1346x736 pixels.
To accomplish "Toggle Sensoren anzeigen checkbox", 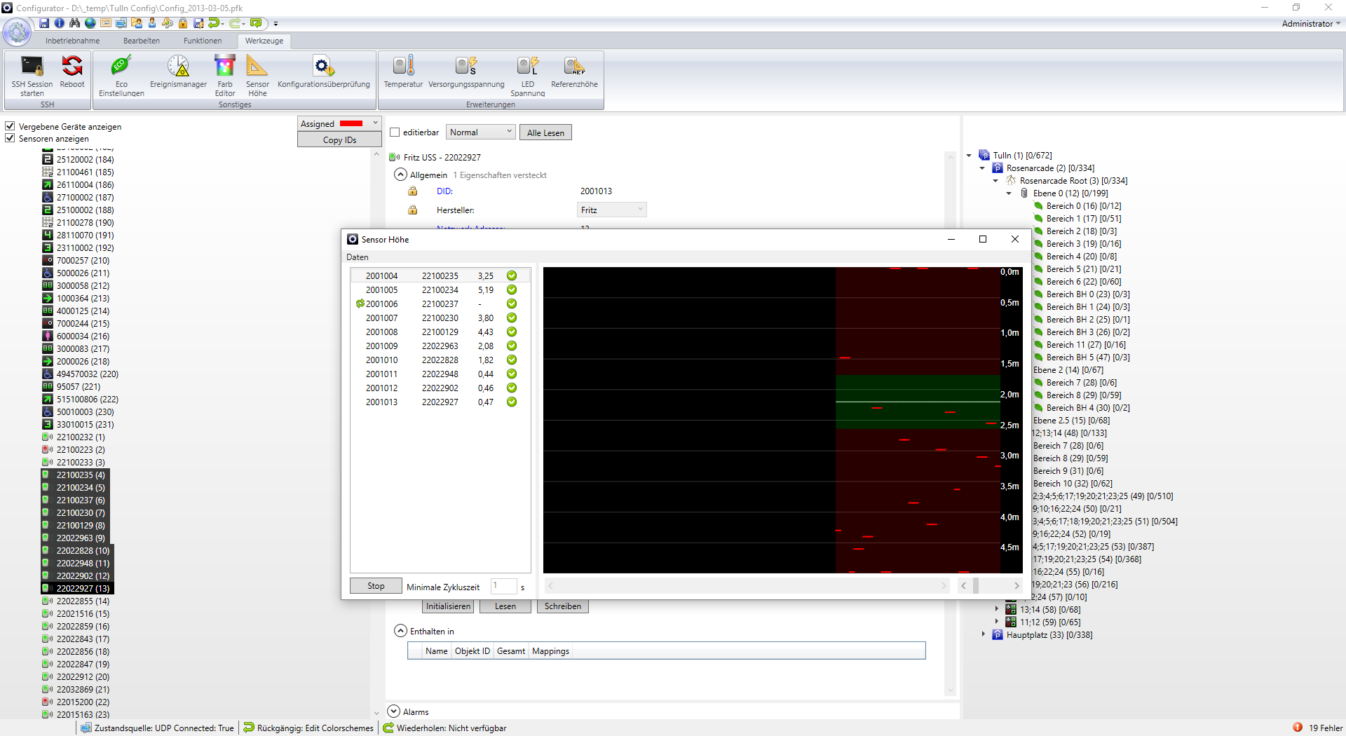I will (x=10, y=138).
